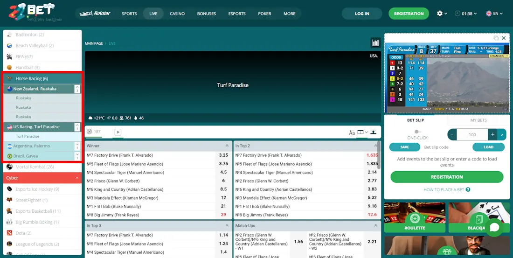Select FIFA (67) in sidebar
This screenshot has width=513, height=258.
42,56
